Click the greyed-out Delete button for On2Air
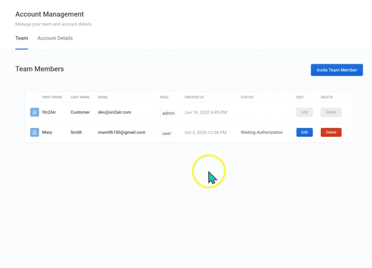This screenshot has width=372, height=268. 331,112
